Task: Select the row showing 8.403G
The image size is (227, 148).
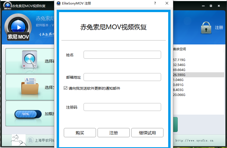Action: (x=198, y=90)
